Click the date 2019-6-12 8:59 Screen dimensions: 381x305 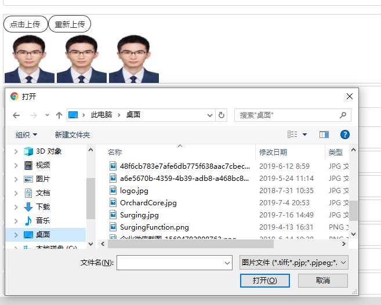point(284,166)
